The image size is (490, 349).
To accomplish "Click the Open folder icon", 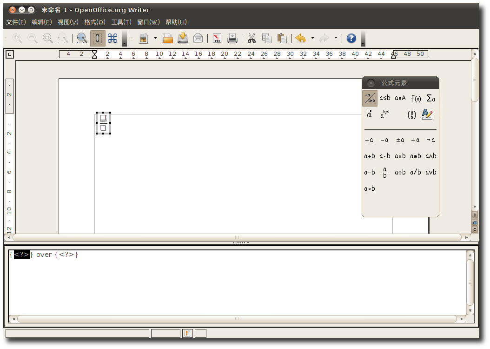I will click(x=167, y=39).
